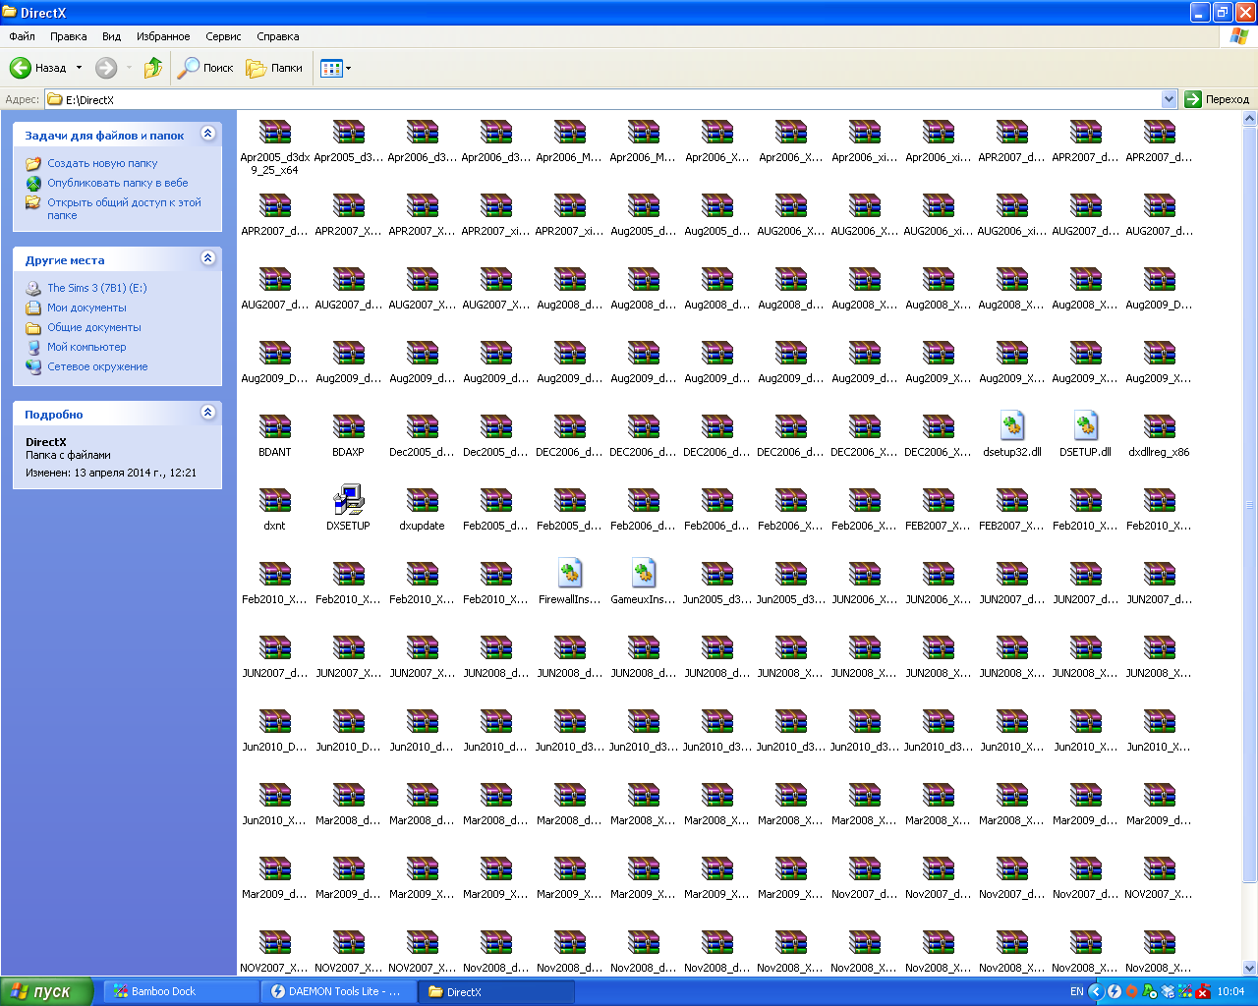Open the Избранное menu
The image size is (1258, 1006).
pyautogui.click(x=163, y=36)
